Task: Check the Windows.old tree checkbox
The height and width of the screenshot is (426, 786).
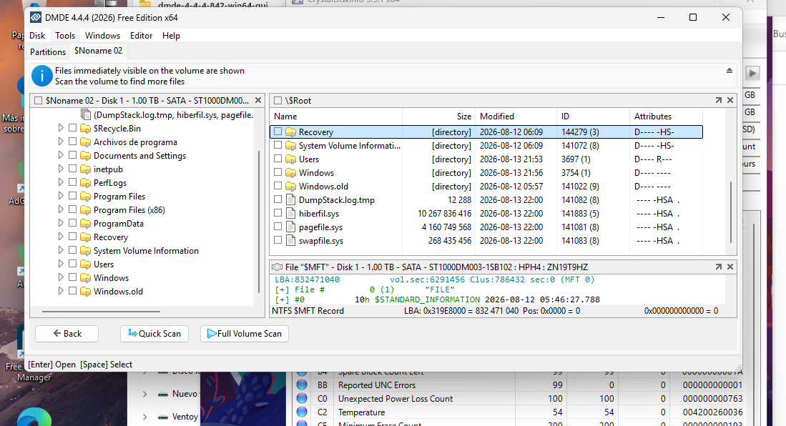Action: pos(73,291)
